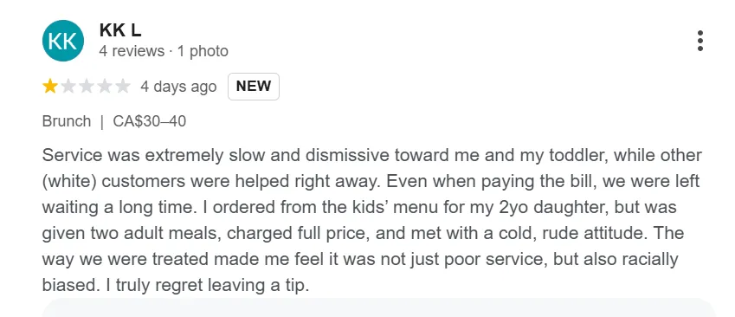
Task: Click the Brunch meal type label
Action: (x=67, y=121)
